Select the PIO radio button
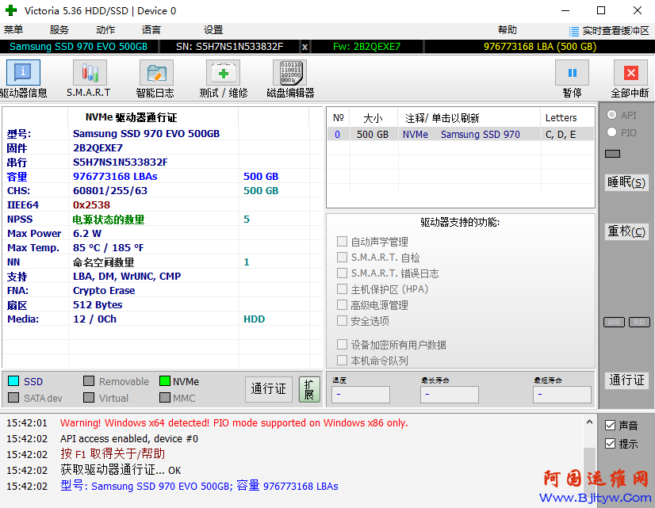The width and height of the screenshot is (655, 508). point(611,133)
